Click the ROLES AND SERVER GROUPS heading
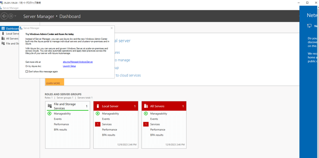The image size is (319, 158). pos(63,94)
